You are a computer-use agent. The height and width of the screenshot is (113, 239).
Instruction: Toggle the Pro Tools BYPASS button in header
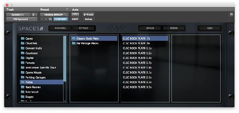click(x=88, y=15)
